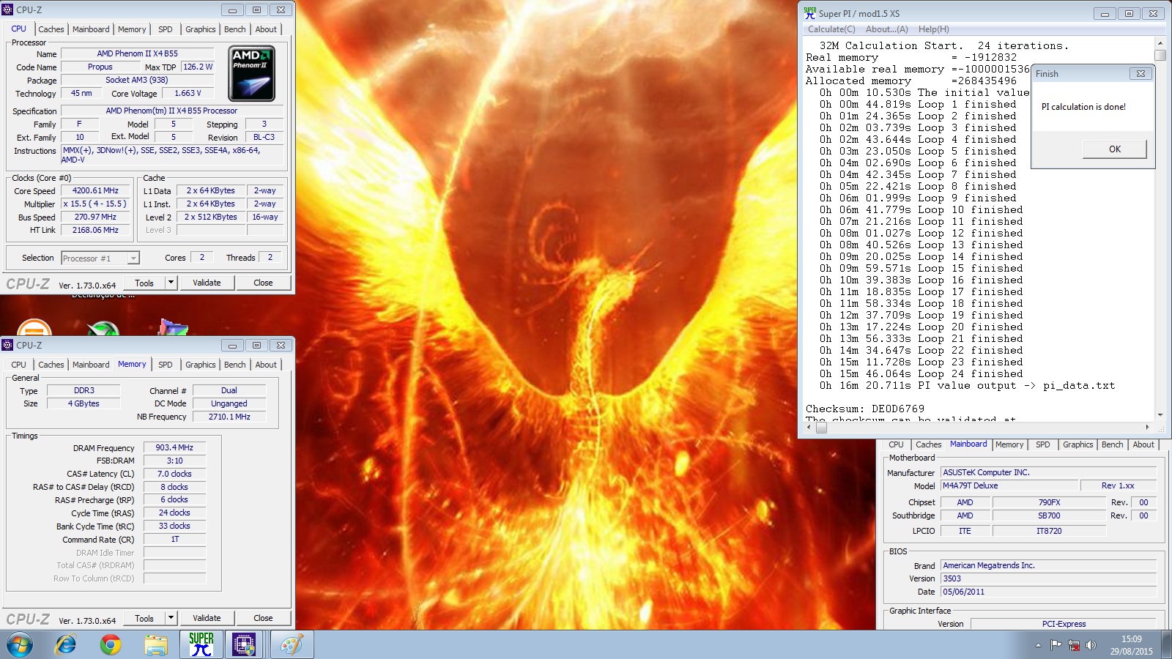This screenshot has height=659, width=1172.
Task: Open Paint from the taskbar
Action: coord(292,644)
